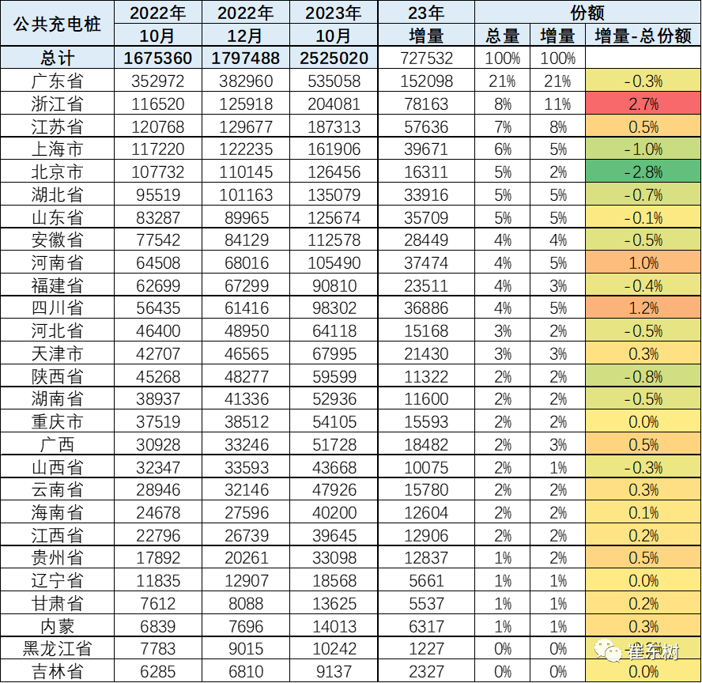
Task: Select the 安徽省 row label
Action: pos(57,240)
